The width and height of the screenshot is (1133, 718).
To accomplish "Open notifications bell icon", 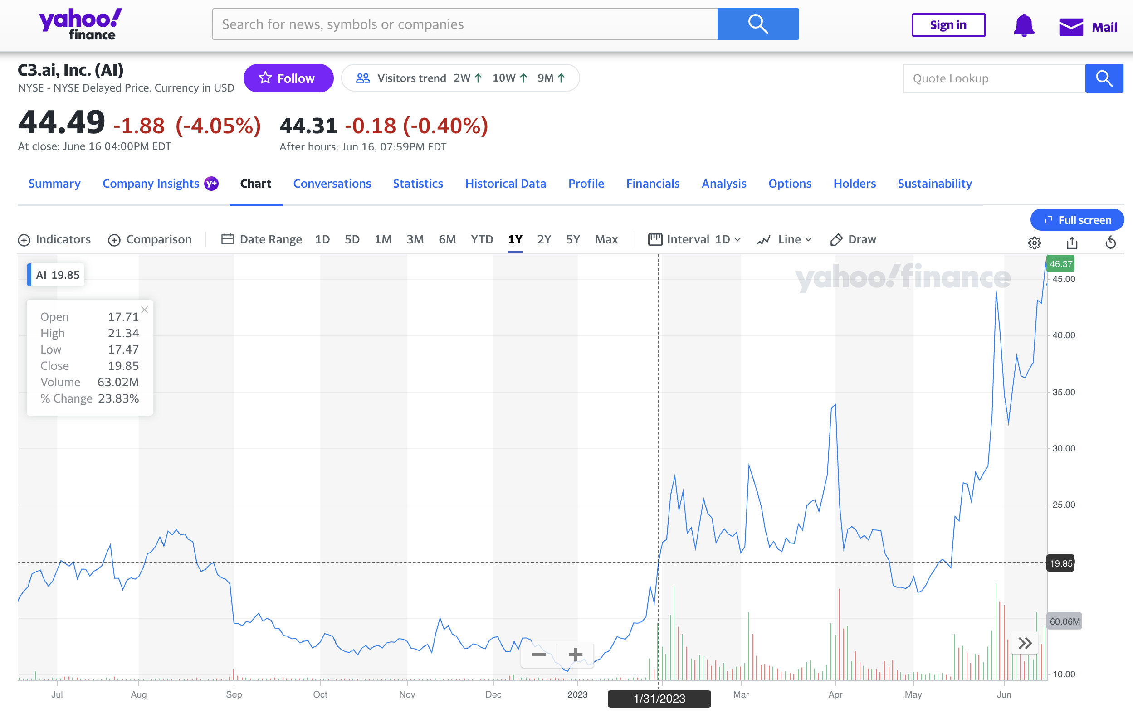I will point(1023,25).
